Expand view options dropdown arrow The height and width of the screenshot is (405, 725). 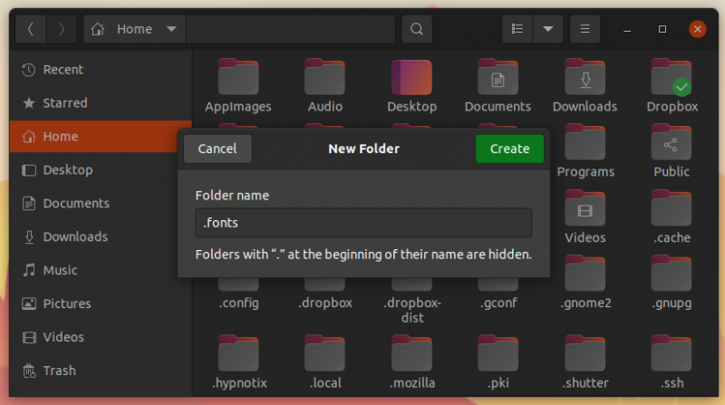point(547,29)
